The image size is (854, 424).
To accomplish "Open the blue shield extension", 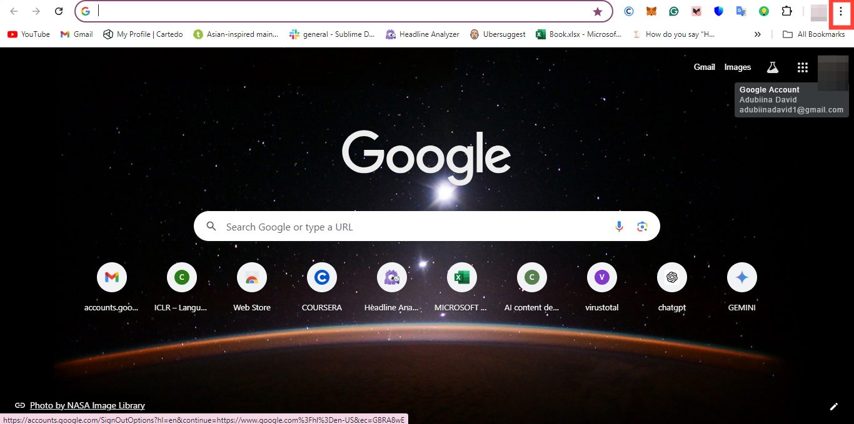I will click(x=719, y=11).
